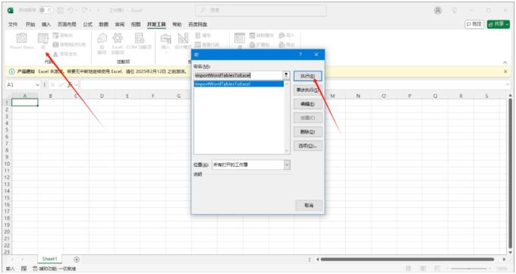Screen dimensions: 516x274
Task: Click the lightbulb icon in the title bar
Action: pos(455,10)
